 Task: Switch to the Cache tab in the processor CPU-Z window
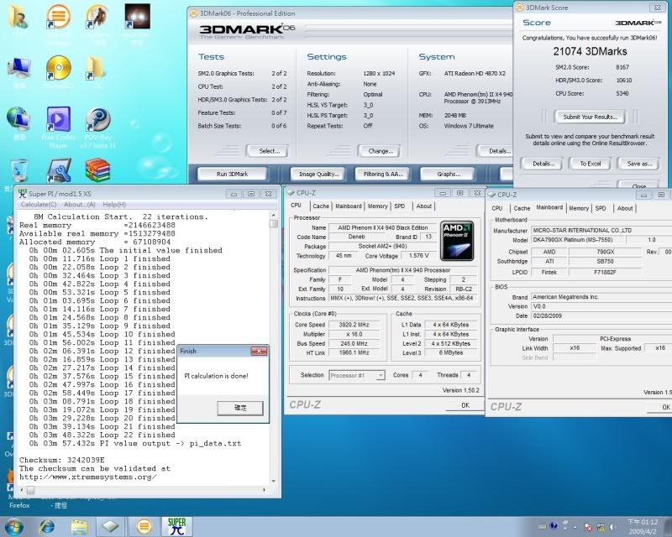point(321,206)
